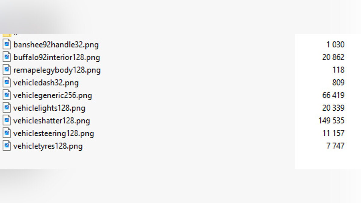Click the vehiclesteering128.png image icon
The image size is (361, 203).
7,133
